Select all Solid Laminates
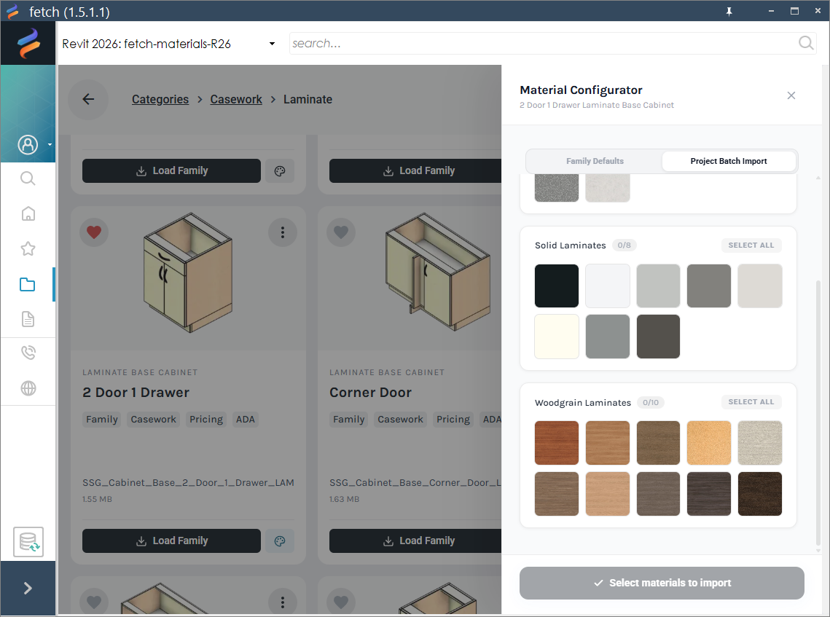830x617 pixels. pyautogui.click(x=751, y=245)
